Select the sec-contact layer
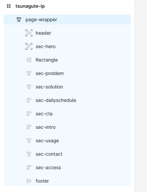 (67, 154)
